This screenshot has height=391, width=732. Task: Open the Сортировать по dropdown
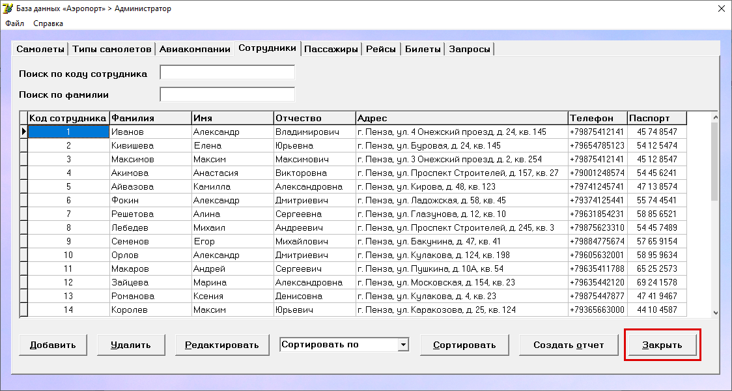403,345
